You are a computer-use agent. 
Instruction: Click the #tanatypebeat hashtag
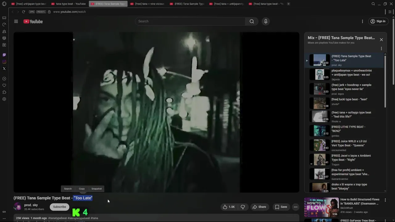click(x=57, y=218)
